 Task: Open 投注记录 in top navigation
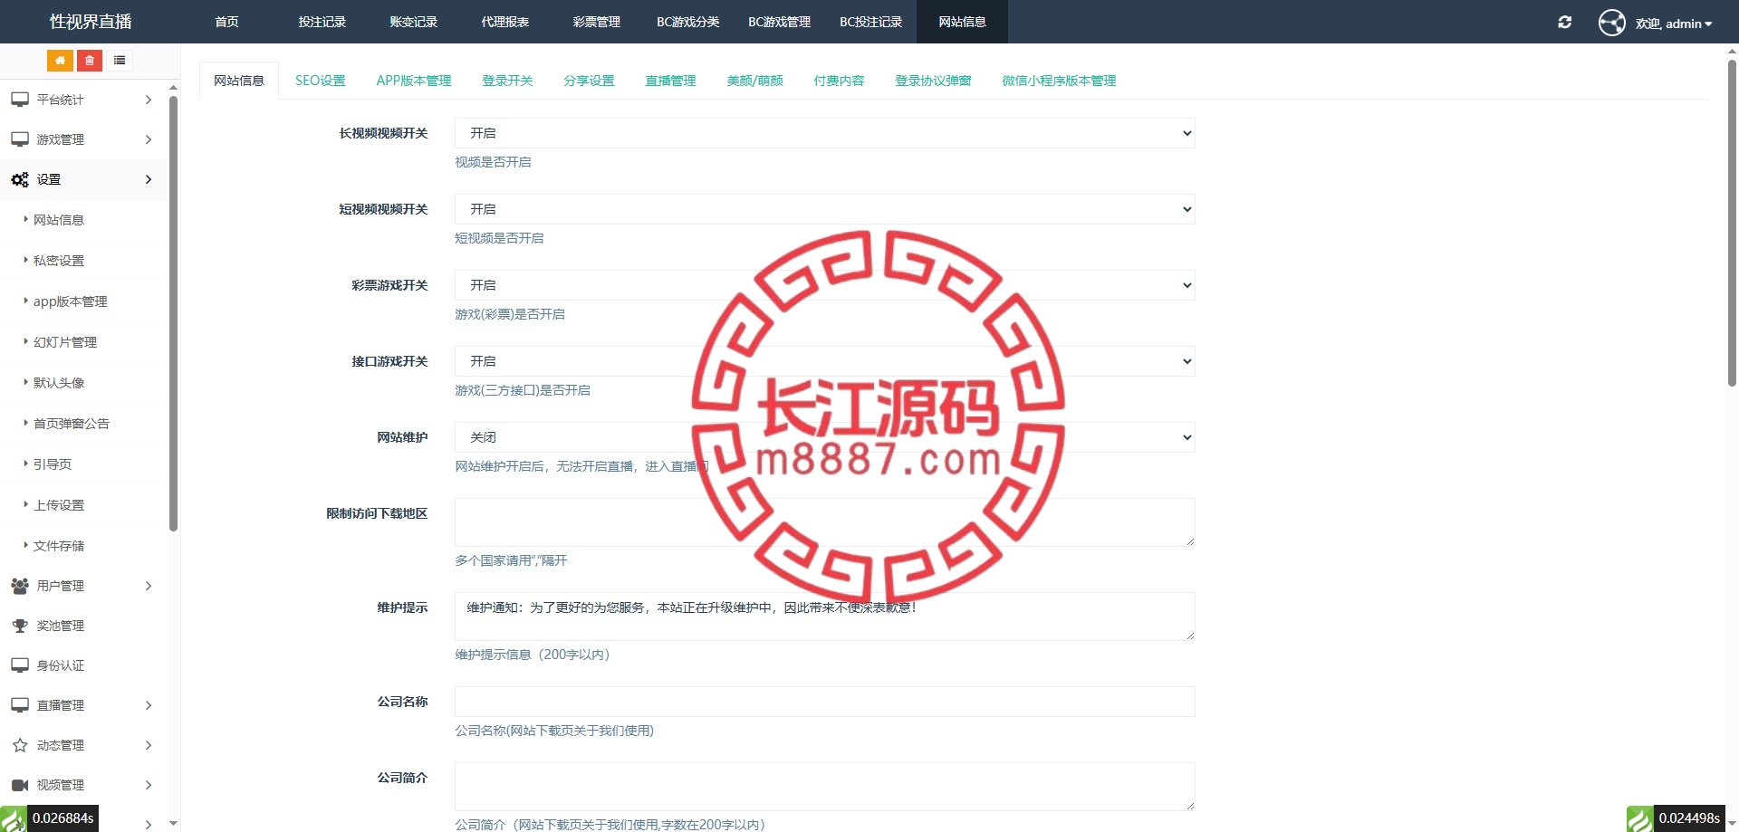[322, 22]
